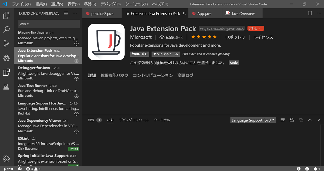Switch to practice2.java tab
The height and width of the screenshot is (171, 324).
[x=102, y=13]
